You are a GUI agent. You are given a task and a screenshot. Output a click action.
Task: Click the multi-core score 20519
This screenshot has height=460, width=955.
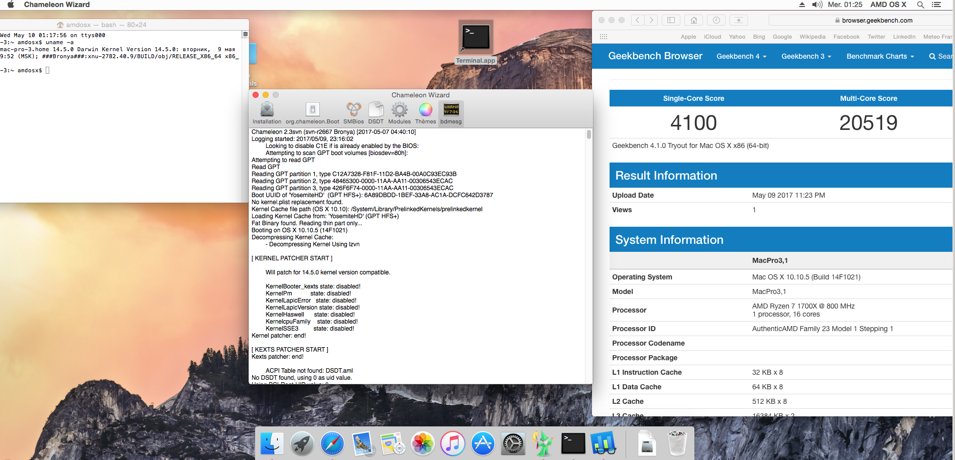click(x=868, y=123)
